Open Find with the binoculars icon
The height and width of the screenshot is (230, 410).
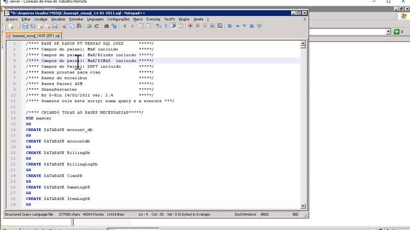coord(106,26)
